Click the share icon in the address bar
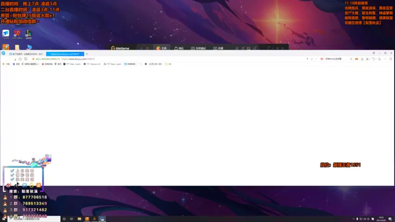This screenshot has width=395, height=222. (x=312, y=59)
